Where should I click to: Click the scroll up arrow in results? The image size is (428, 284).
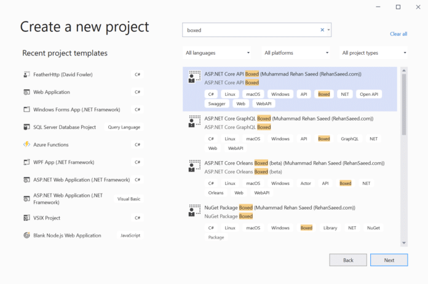tap(404, 71)
